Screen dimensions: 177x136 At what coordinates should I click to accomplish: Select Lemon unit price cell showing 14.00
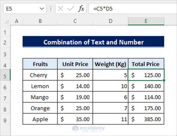(75, 86)
